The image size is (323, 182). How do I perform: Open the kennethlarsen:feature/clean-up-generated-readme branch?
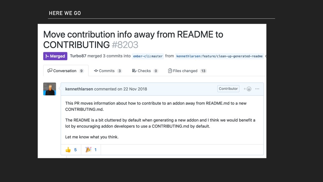click(x=220, y=56)
